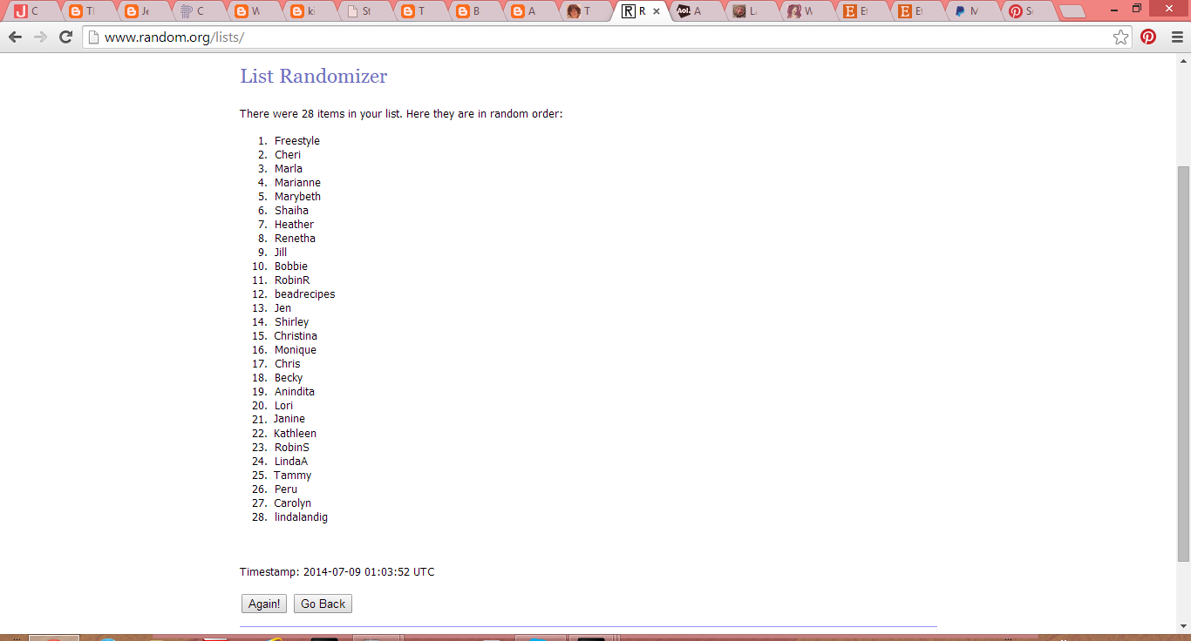Click list item LindaA
This screenshot has width=1191, height=641.
coord(291,462)
